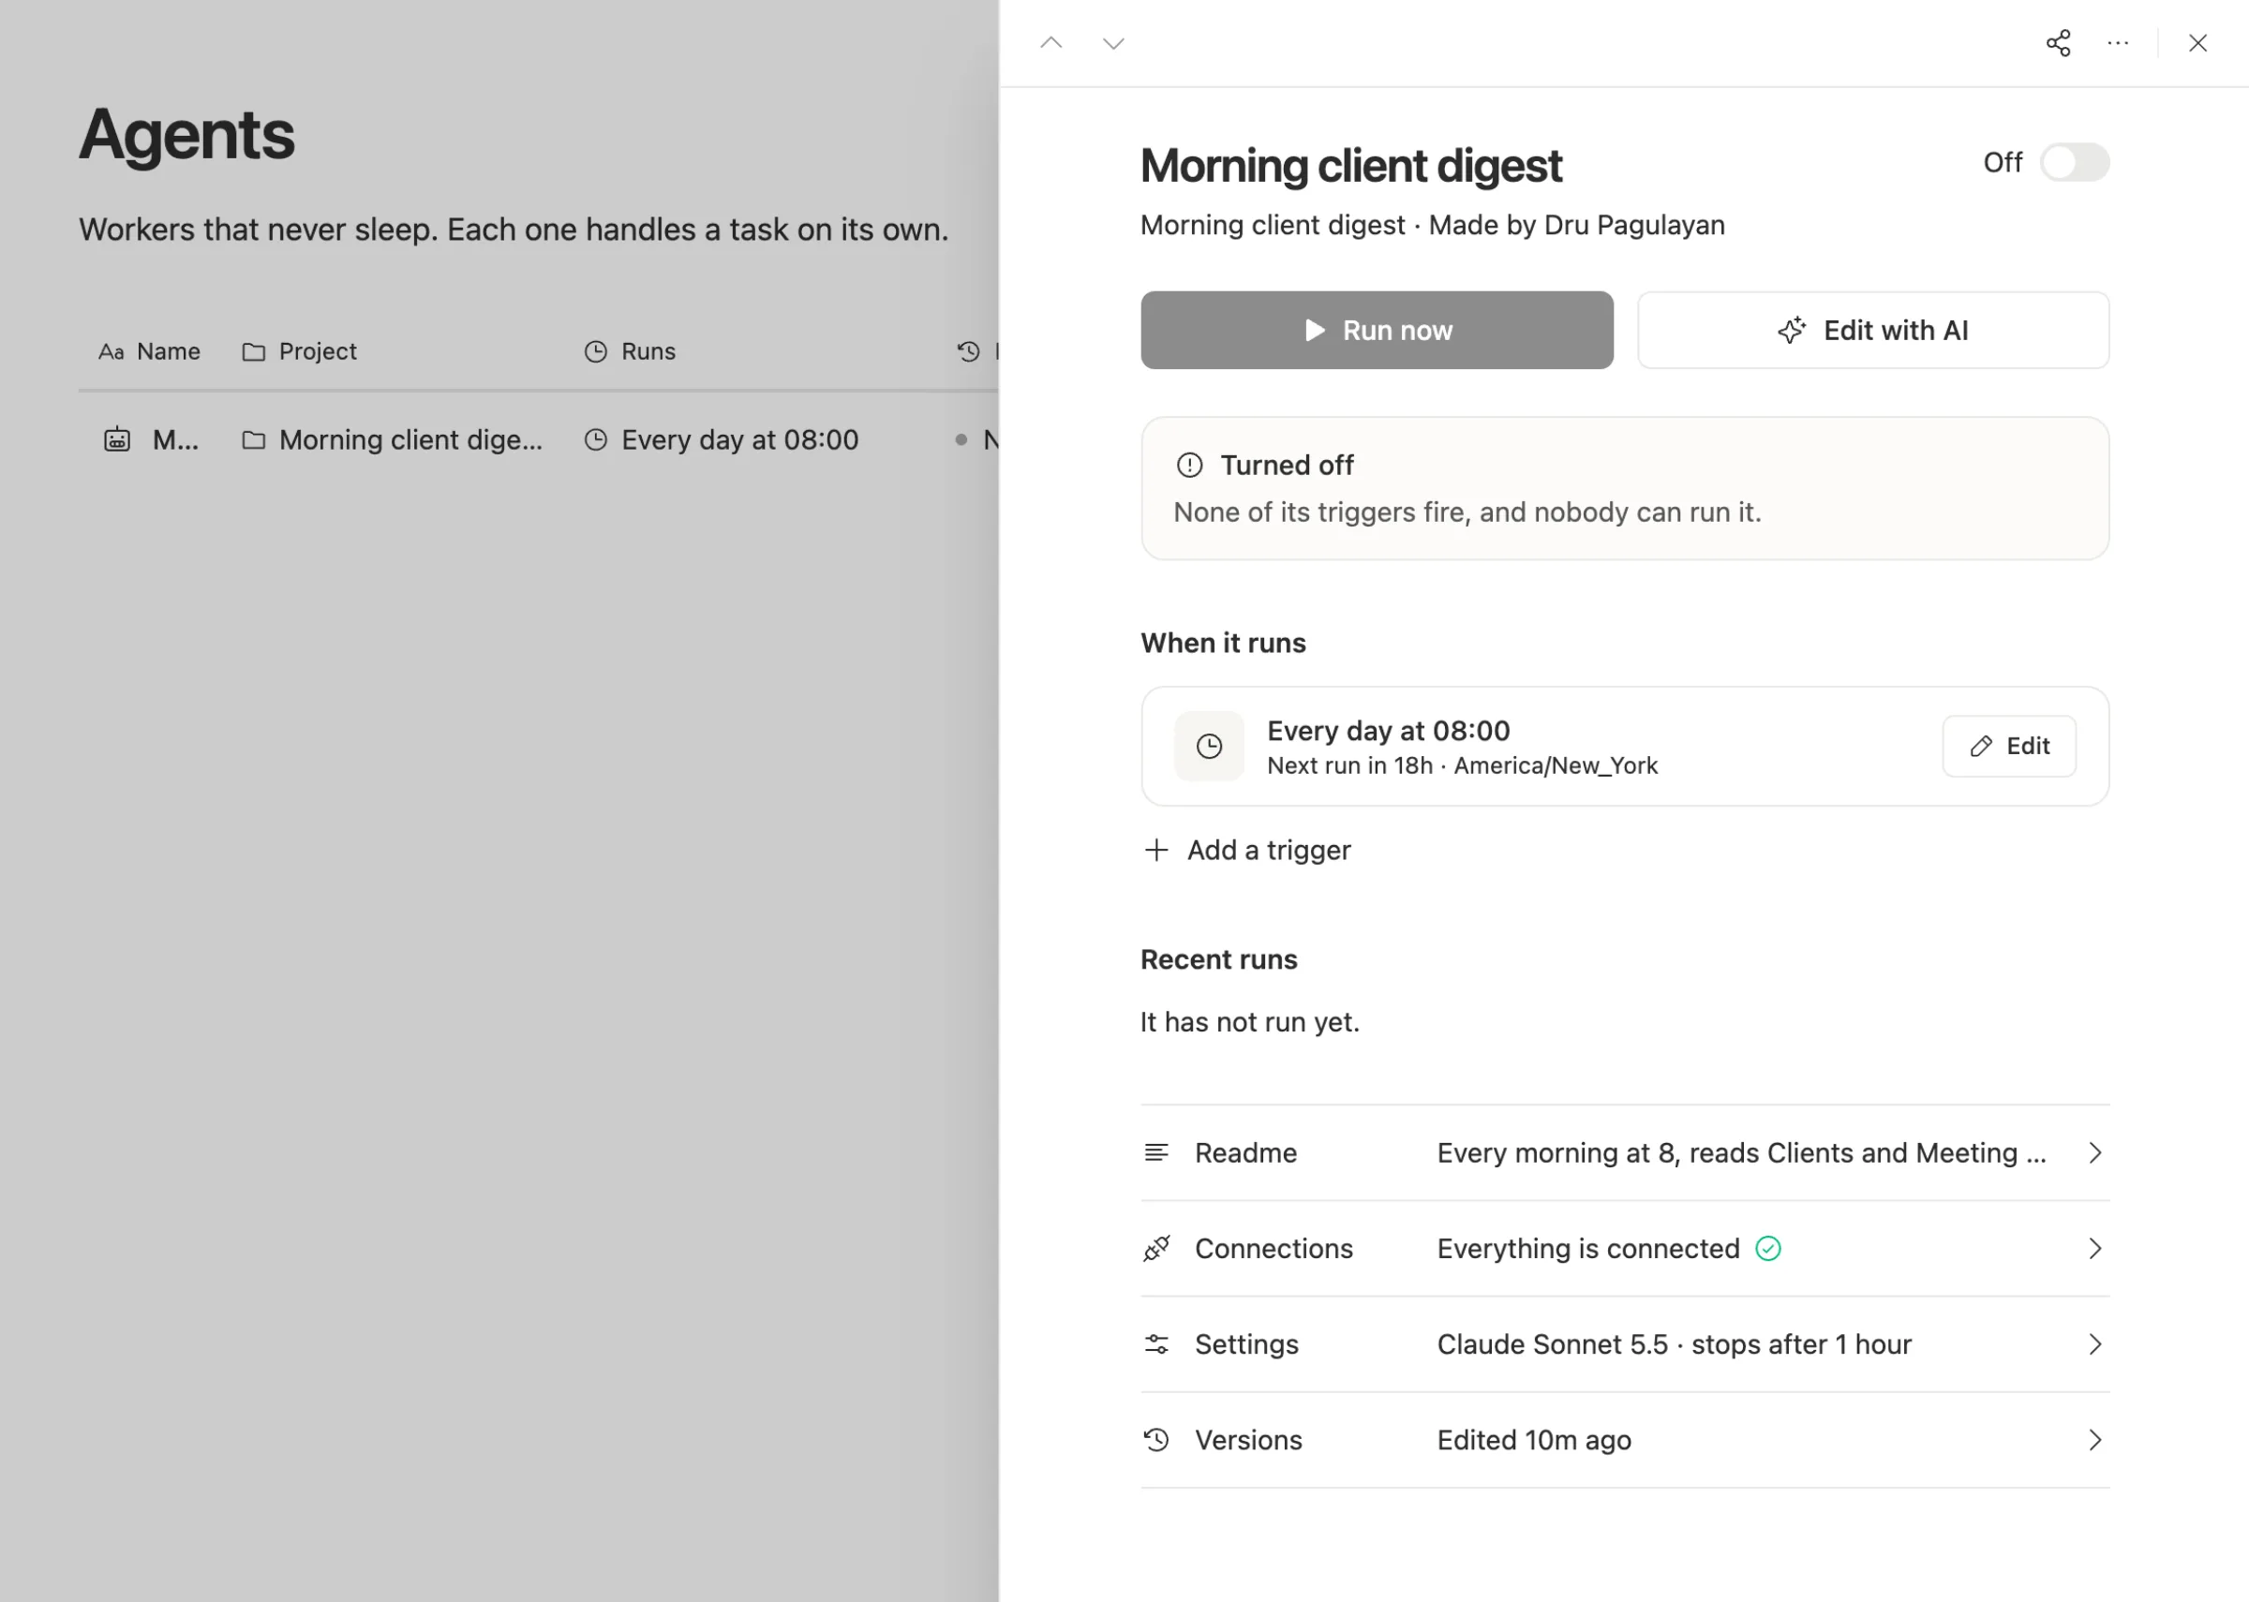Click 'Everything is connected' text
The image size is (2249, 1602).
1588,1248
